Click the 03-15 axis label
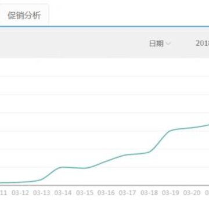The image size is (209, 209). tap(85, 193)
